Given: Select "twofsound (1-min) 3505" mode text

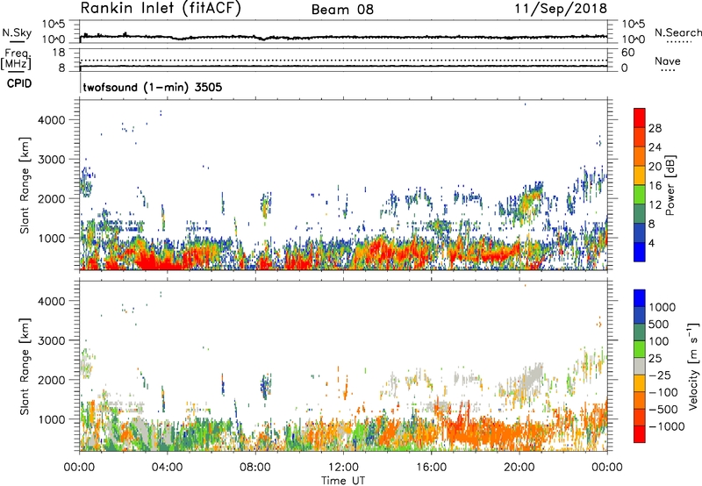Looking at the screenshot, I should [x=153, y=87].
